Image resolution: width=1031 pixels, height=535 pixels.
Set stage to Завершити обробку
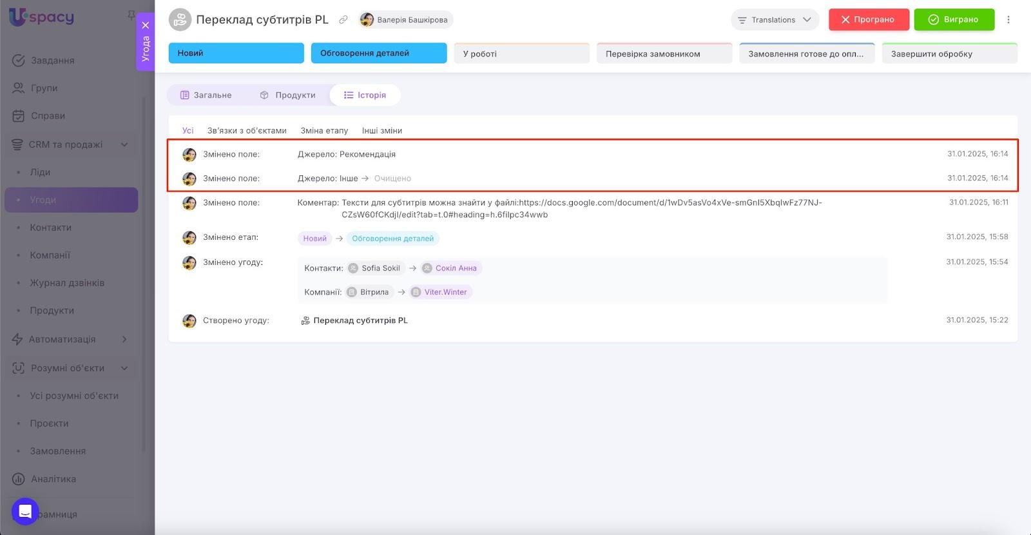pyautogui.click(x=950, y=53)
